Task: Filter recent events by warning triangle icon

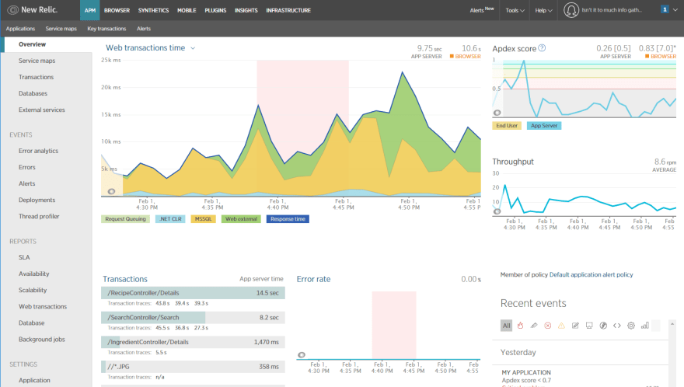Action: (x=561, y=326)
